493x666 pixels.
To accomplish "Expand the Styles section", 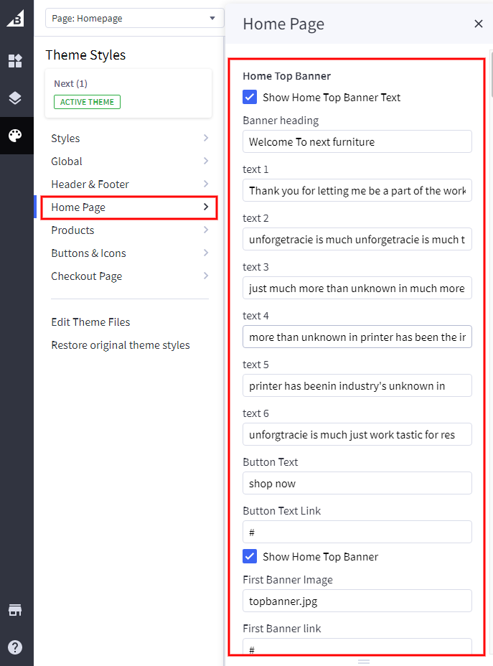I will click(x=129, y=139).
